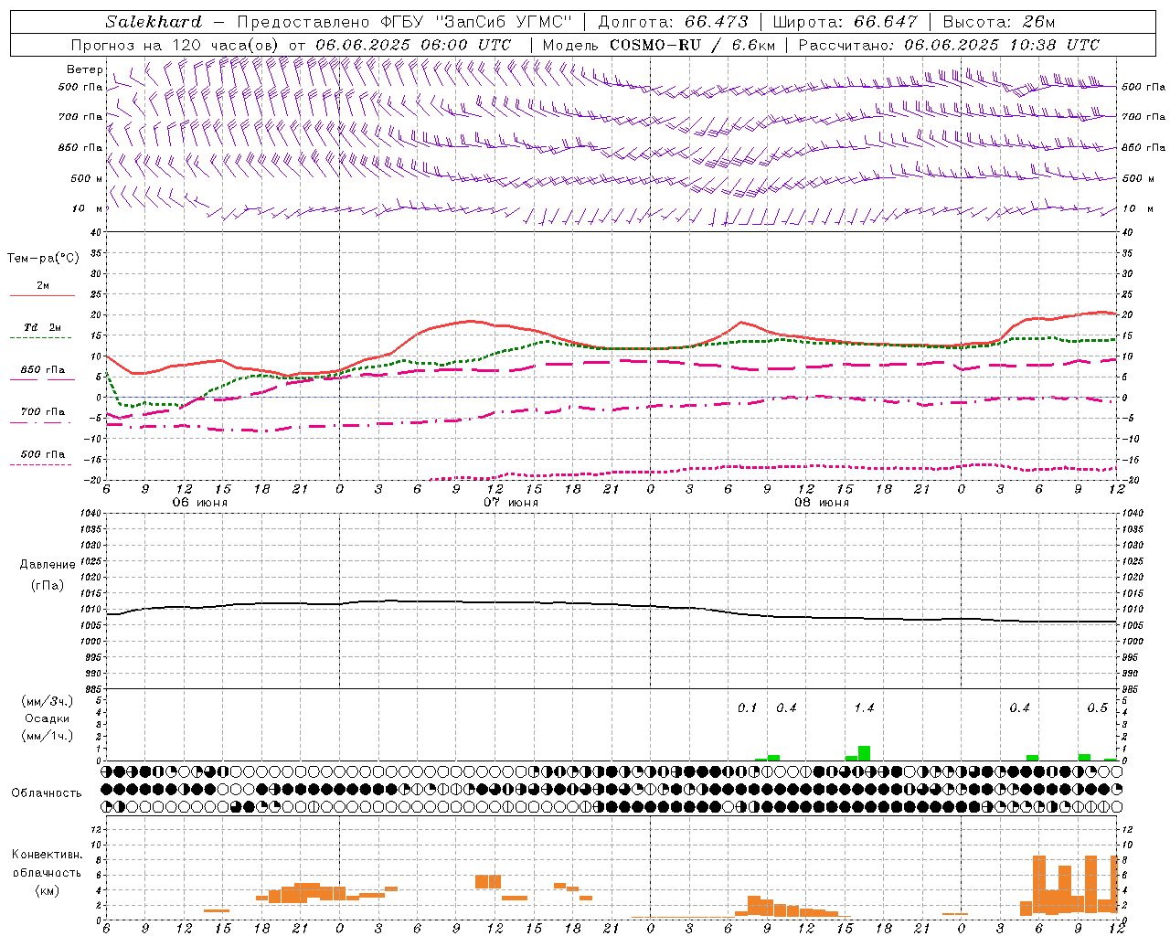Click the Давление pressure panel title

(48, 565)
